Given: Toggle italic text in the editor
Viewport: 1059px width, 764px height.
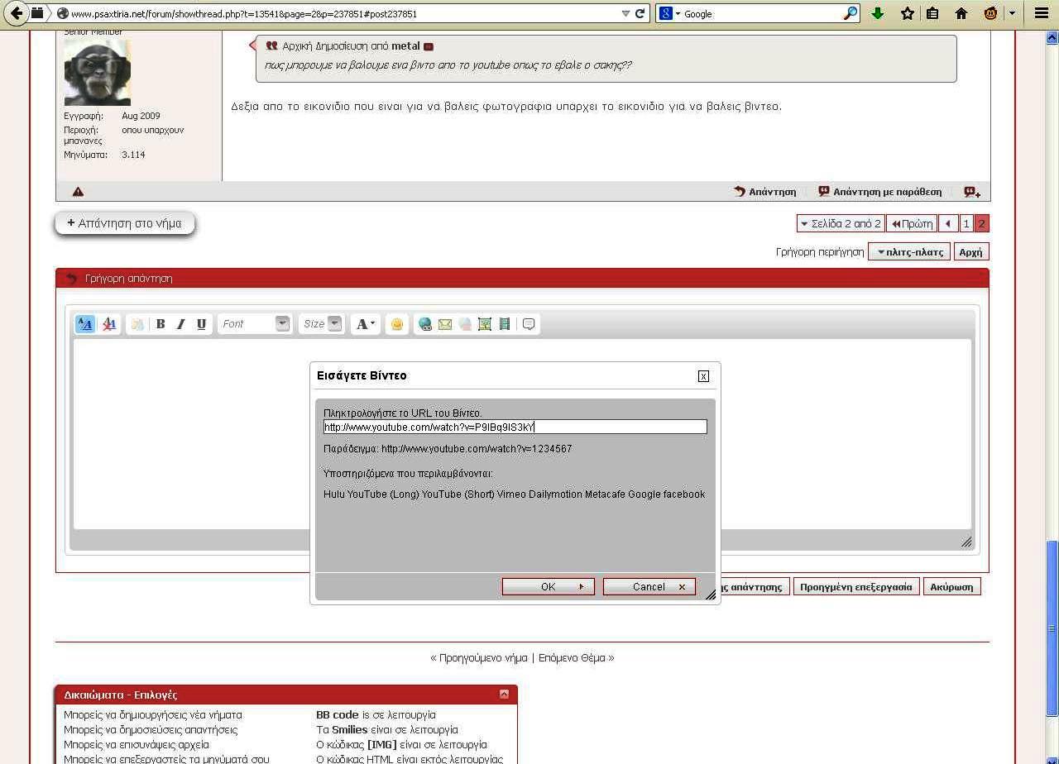Looking at the screenshot, I should pos(180,324).
